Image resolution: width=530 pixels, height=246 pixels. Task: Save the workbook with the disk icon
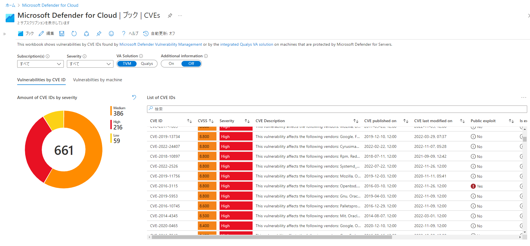[62, 34]
